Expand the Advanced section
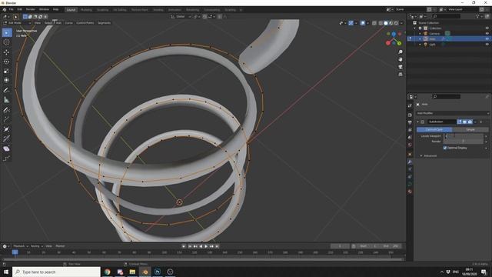 [x=429, y=155]
